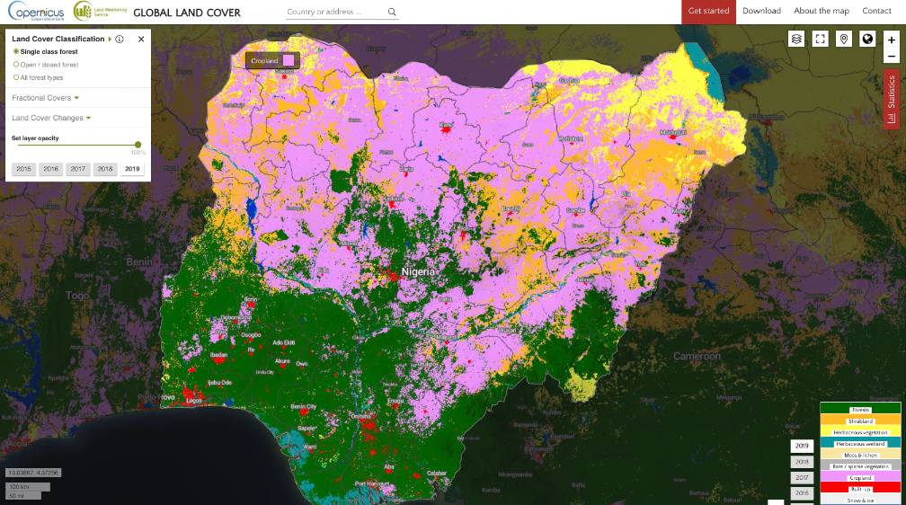Expand the Land Cover Changes section

click(51, 118)
